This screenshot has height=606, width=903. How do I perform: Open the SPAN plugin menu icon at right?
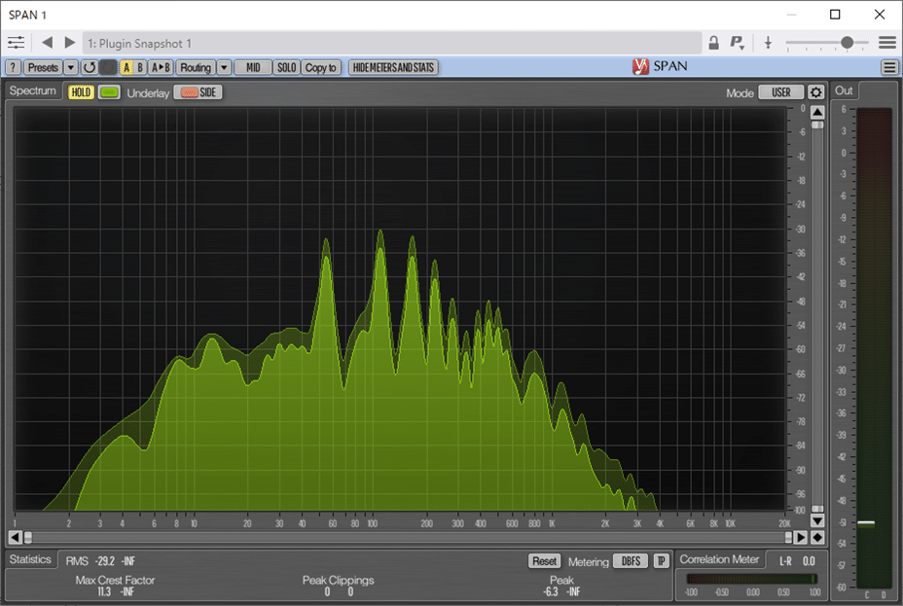pyautogui.click(x=889, y=67)
